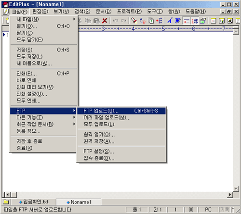Choose 모두 인쇄... menu entry
241x214 pixels.
click(44, 101)
